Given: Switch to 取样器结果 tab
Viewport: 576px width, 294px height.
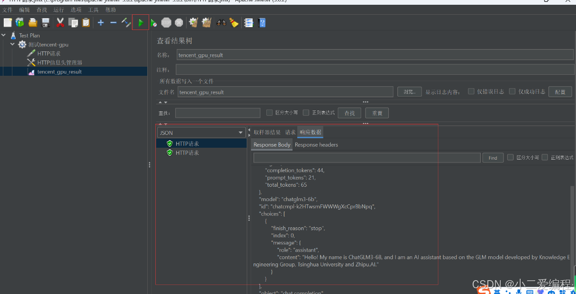Looking at the screenshot, I should coord(267,132).
